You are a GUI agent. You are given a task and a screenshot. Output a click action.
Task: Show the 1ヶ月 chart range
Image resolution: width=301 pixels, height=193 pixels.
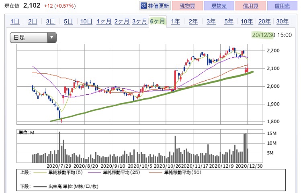pyautogui.click(x=104, y=21)
